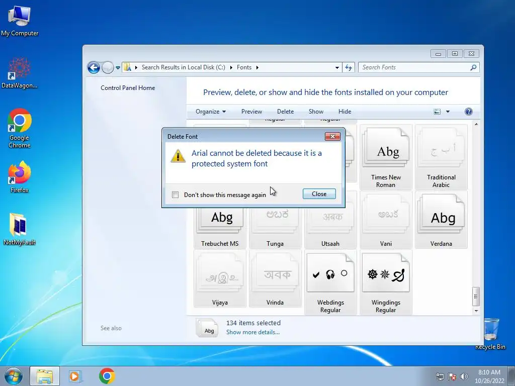Expand arrow after Search Results breadcrumb

click(x=231, y=68)
